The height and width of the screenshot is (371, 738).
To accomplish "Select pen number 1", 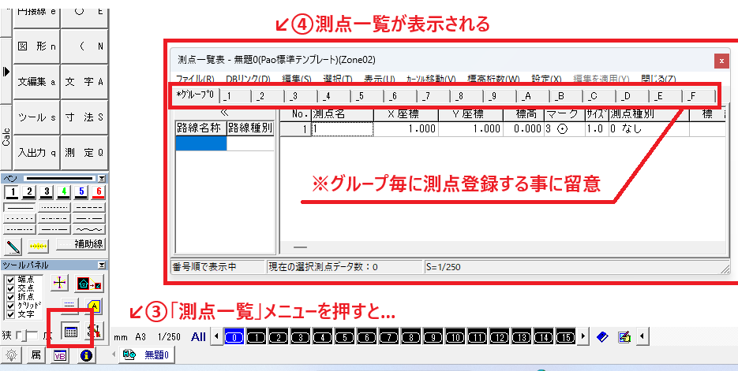I will [x=13, y=191].
